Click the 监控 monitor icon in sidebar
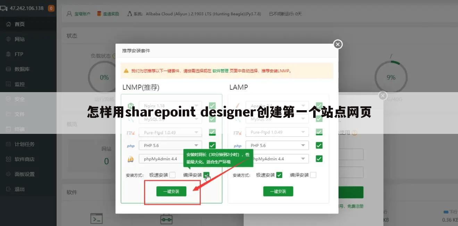The height and width of the screenshot is (226, 458). coord(8,84)
